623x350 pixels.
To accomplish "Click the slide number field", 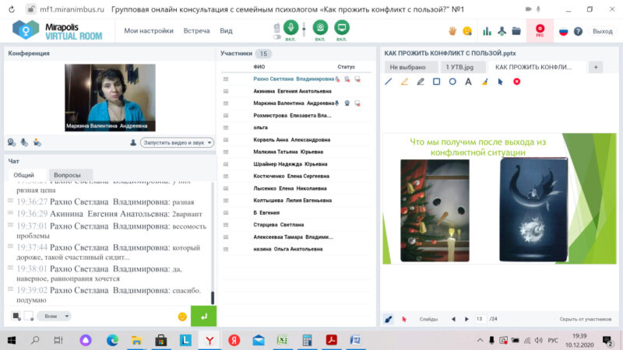I will click(480, 319).
